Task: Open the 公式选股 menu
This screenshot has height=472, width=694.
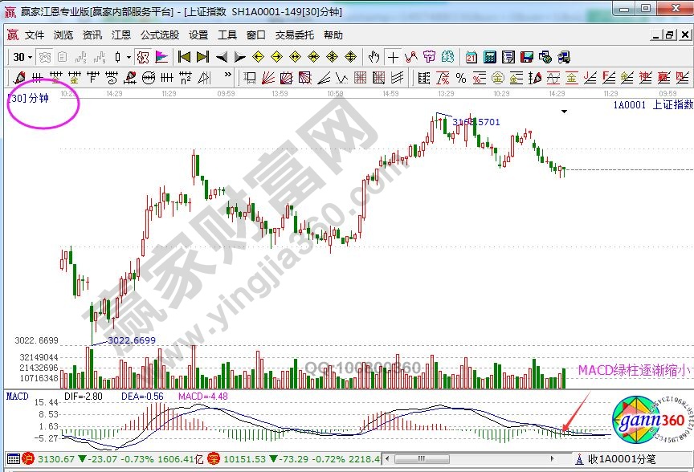Action: click(x=160, y=35)
